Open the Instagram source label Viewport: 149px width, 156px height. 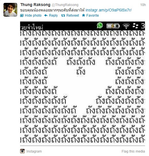(x=34, y=151)
